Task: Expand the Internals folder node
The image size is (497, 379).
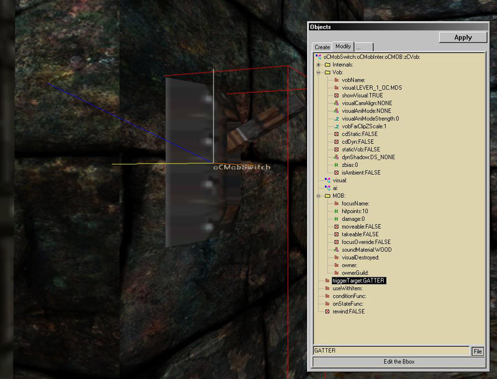Action: [x=318, y=65]
